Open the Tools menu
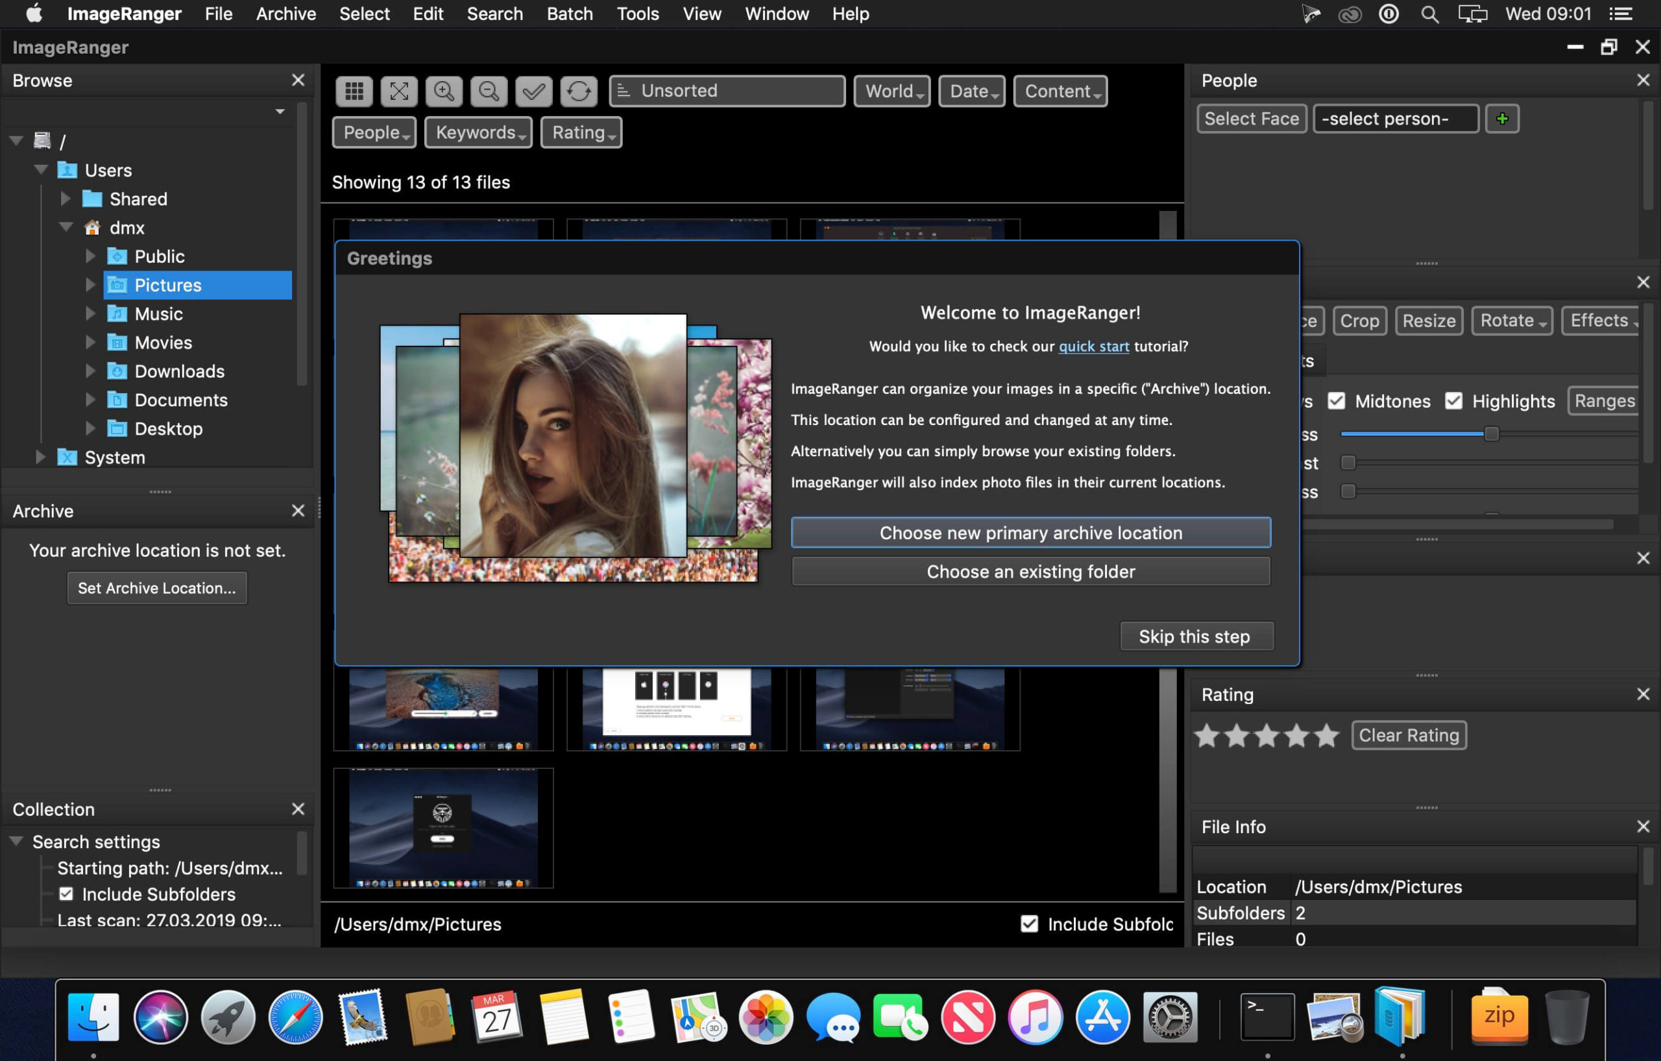1661x1061 pixels. [x=639, y=14]
